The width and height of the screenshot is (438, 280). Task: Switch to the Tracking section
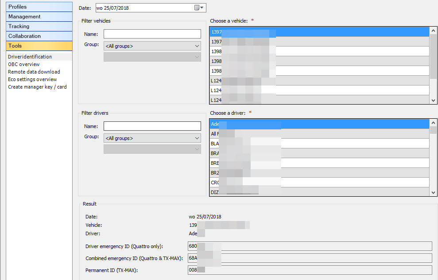(39, 26)
